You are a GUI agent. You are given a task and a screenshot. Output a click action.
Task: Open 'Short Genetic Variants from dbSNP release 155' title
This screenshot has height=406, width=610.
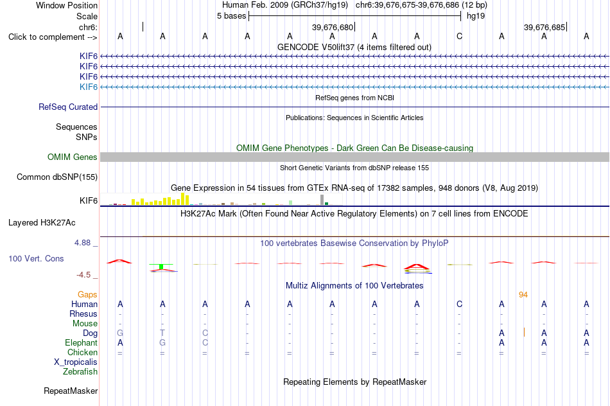coord(354,168)
